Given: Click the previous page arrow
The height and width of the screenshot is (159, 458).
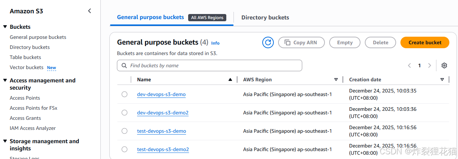Looking at the screenshot, I should tap(409, 65).
